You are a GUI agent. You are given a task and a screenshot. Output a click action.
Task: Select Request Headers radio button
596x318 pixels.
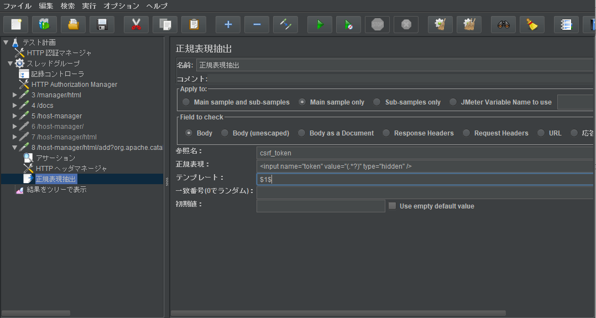(x=467, y=133)
